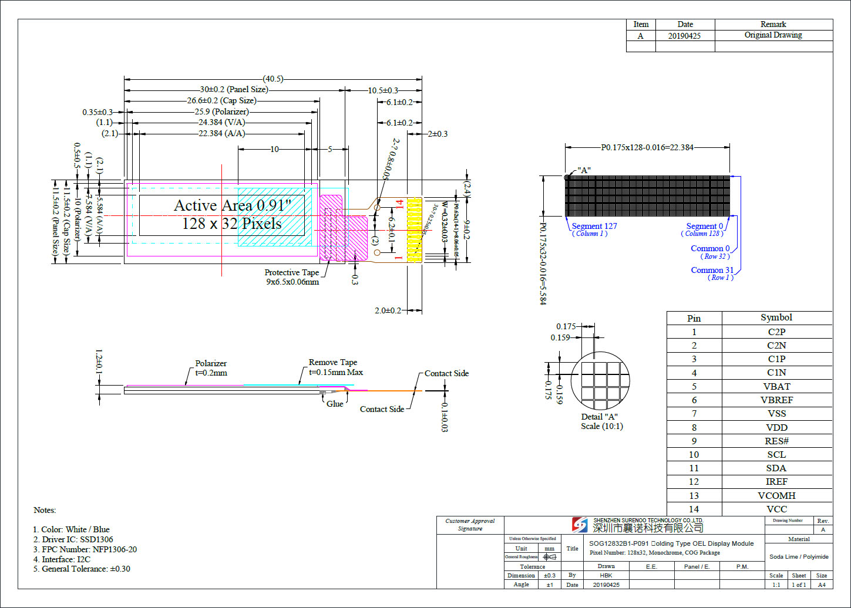This screenshot has width=851, height=608.
Task: Click the "Common 31" blue label
Action: pos(712,270)
